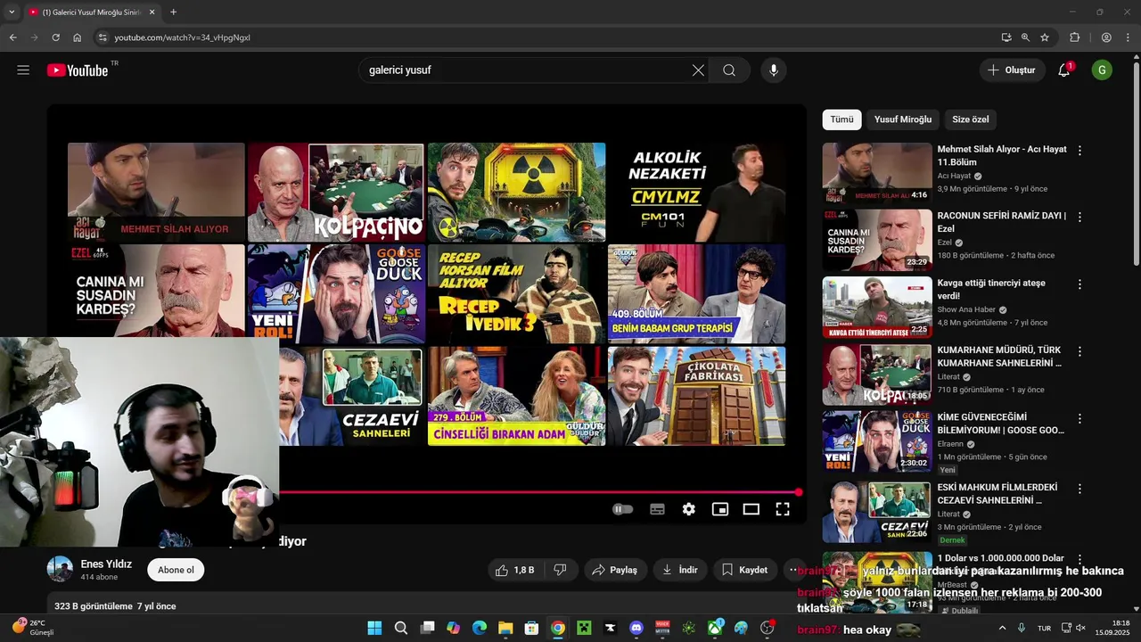This screenshot has height=642, width=1141.
Task: Open options for KİME GÜVENECEĞİMİ BİLEMİYORUM video
Action: (x=1079, y=418)
